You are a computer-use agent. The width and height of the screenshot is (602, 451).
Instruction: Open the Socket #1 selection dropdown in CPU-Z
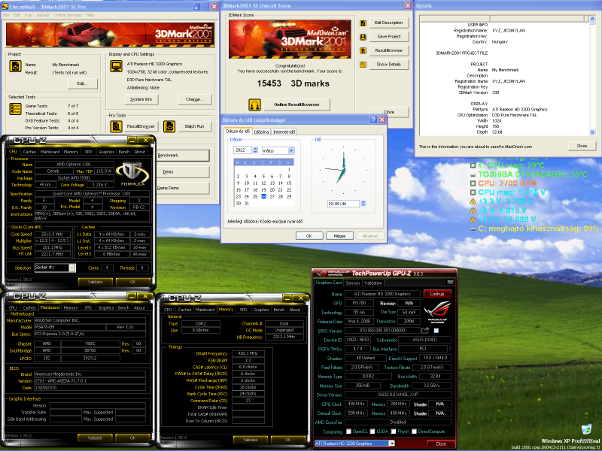point(71,268)
